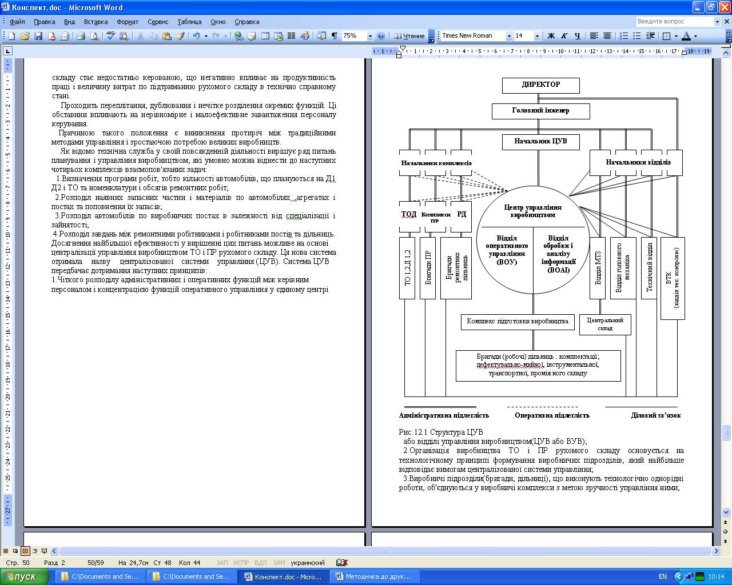Open the Файл menu
The image size is (732, 585).
17,22
